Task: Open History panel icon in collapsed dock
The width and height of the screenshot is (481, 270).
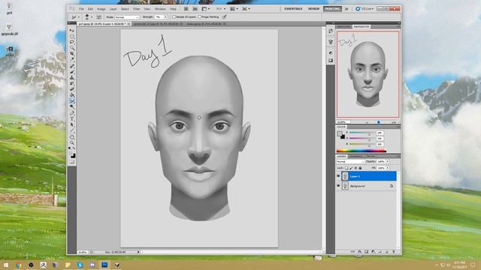Action: pos(331,31)
